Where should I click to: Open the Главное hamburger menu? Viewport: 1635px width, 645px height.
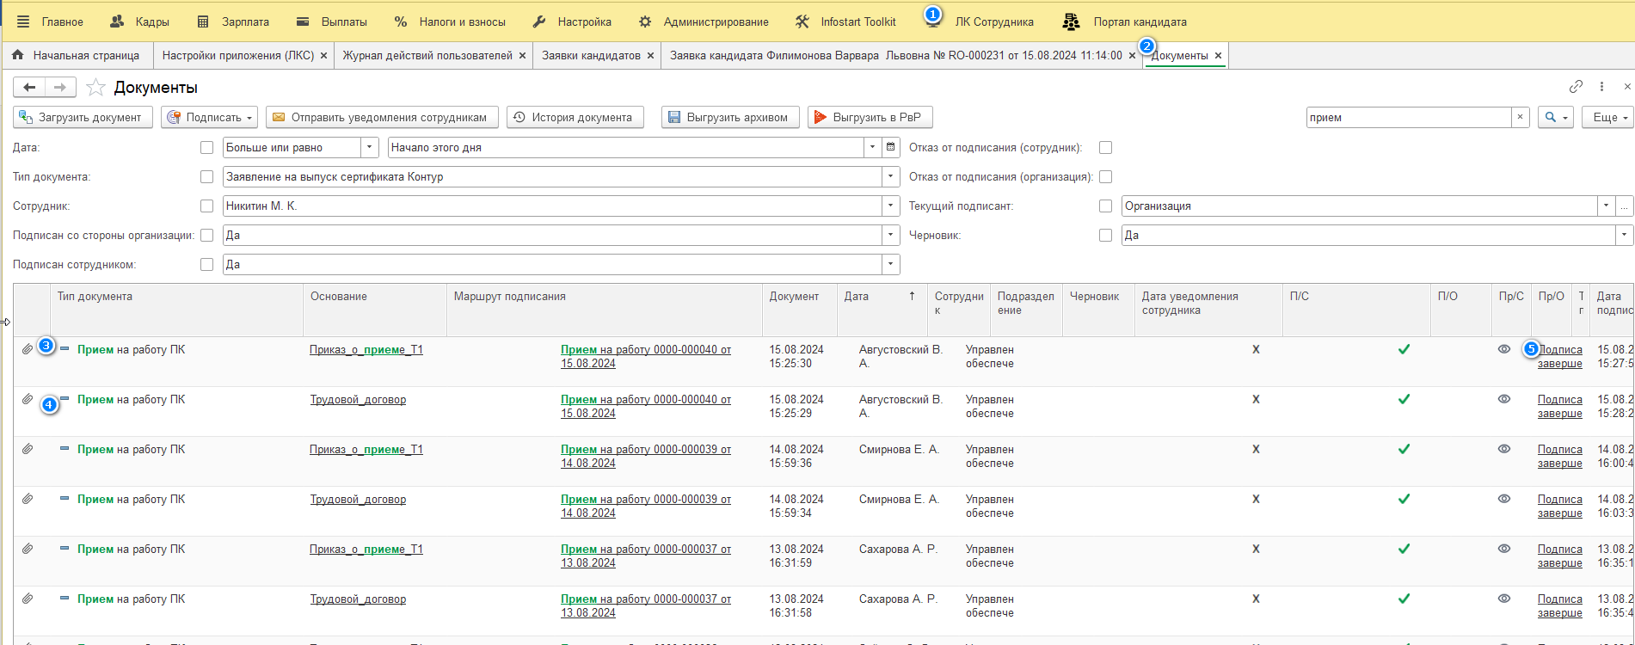click(50, 21)
